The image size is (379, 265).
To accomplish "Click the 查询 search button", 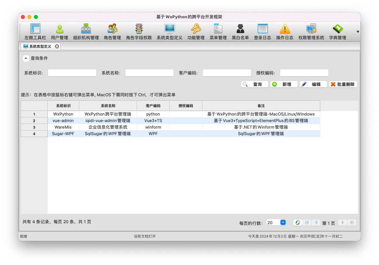I will coord(255,84).
